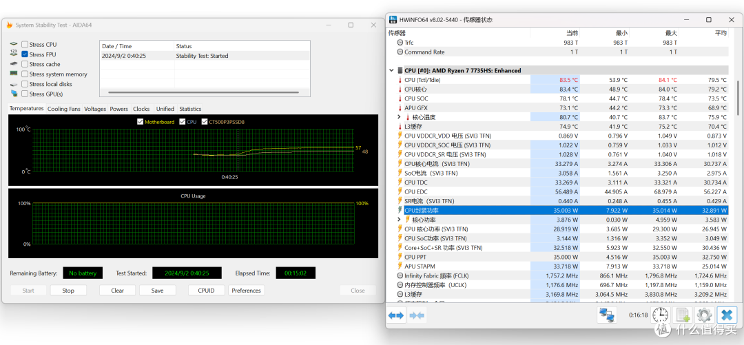This screenshot has height=345, width=744.
Task: Enable the Stress CPU checkbox
Action: [x=25, y=45]
